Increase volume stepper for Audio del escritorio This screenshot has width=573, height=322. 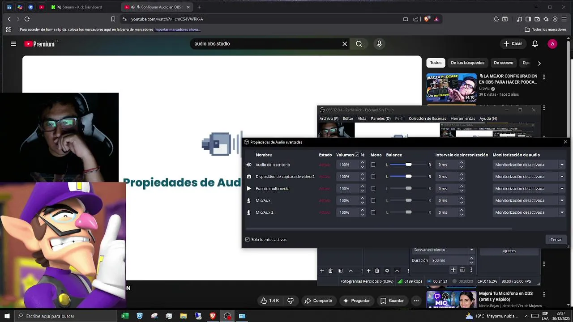pyautogui.click(x=362, y=163)
